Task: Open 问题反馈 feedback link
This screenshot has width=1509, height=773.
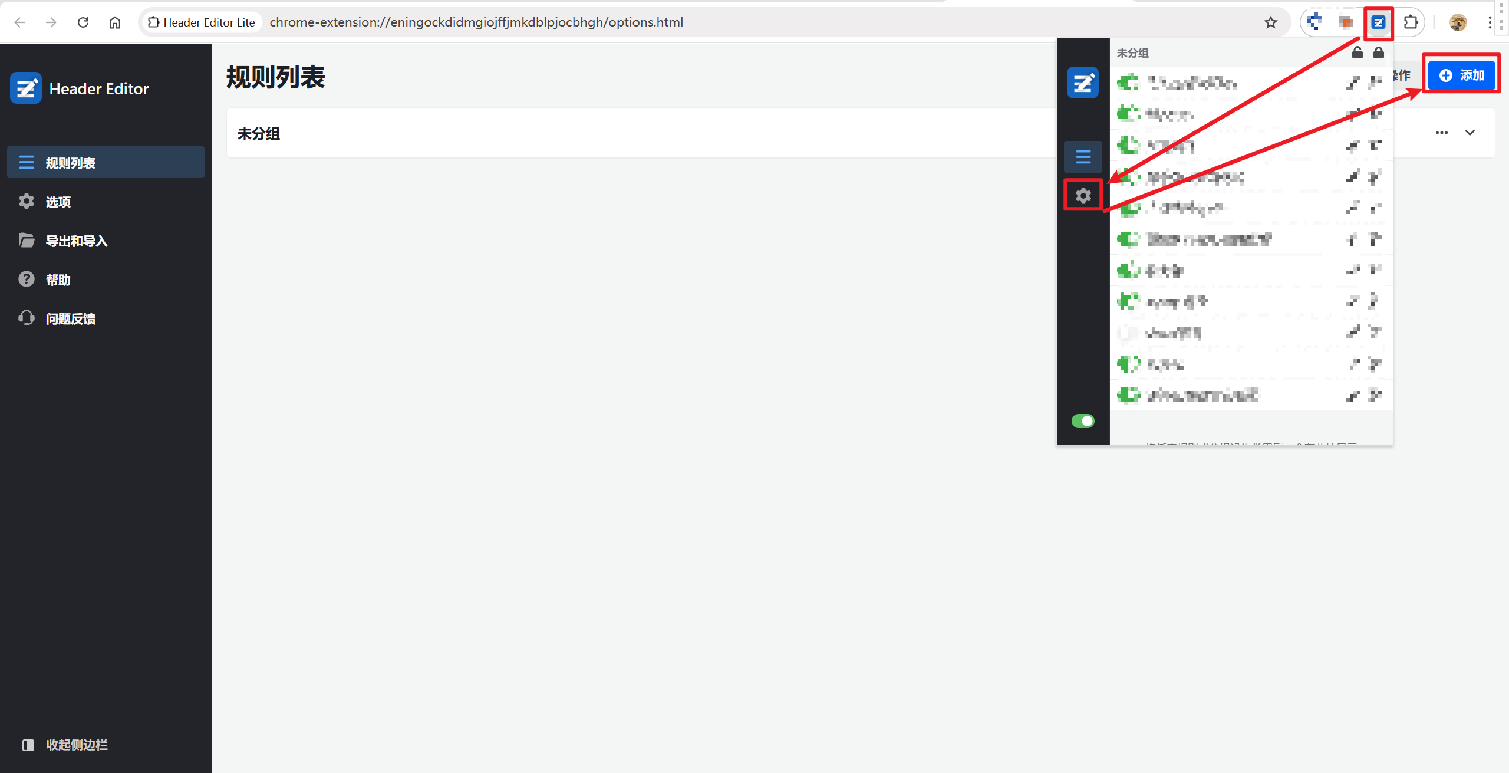Action: 71,318
